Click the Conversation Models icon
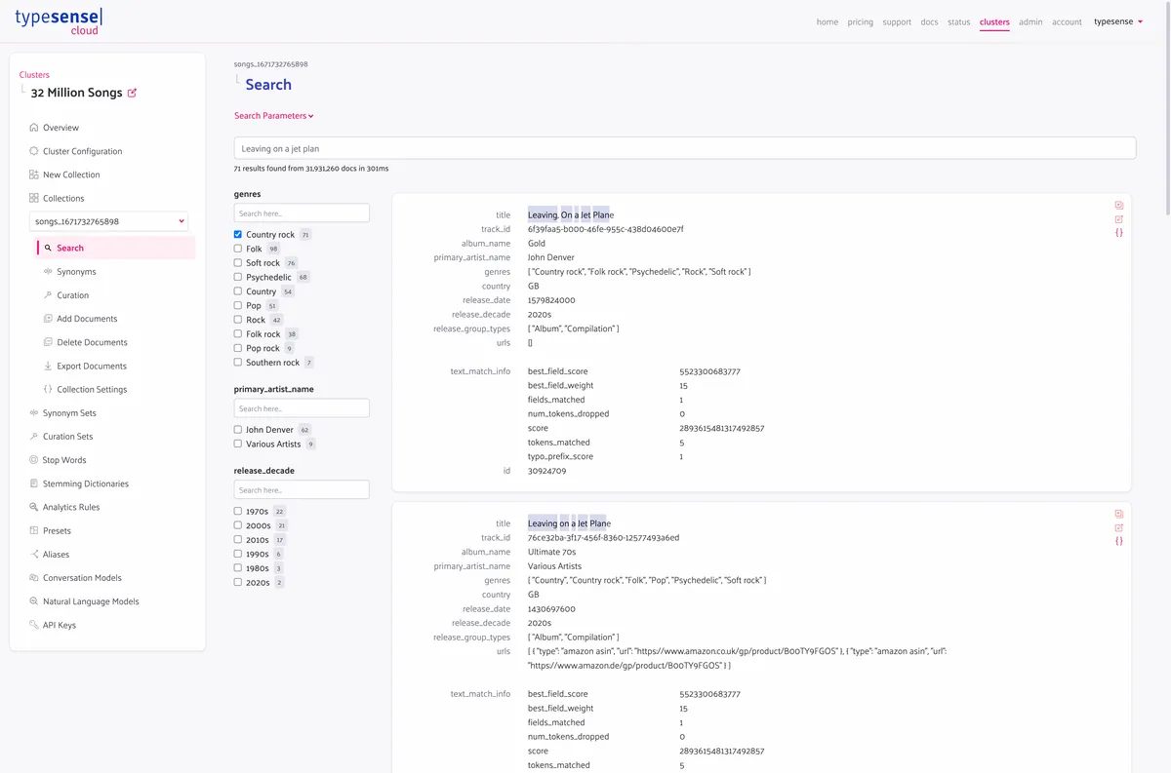Viewport: 1171px width, 773px height. [x=34, y=578]
